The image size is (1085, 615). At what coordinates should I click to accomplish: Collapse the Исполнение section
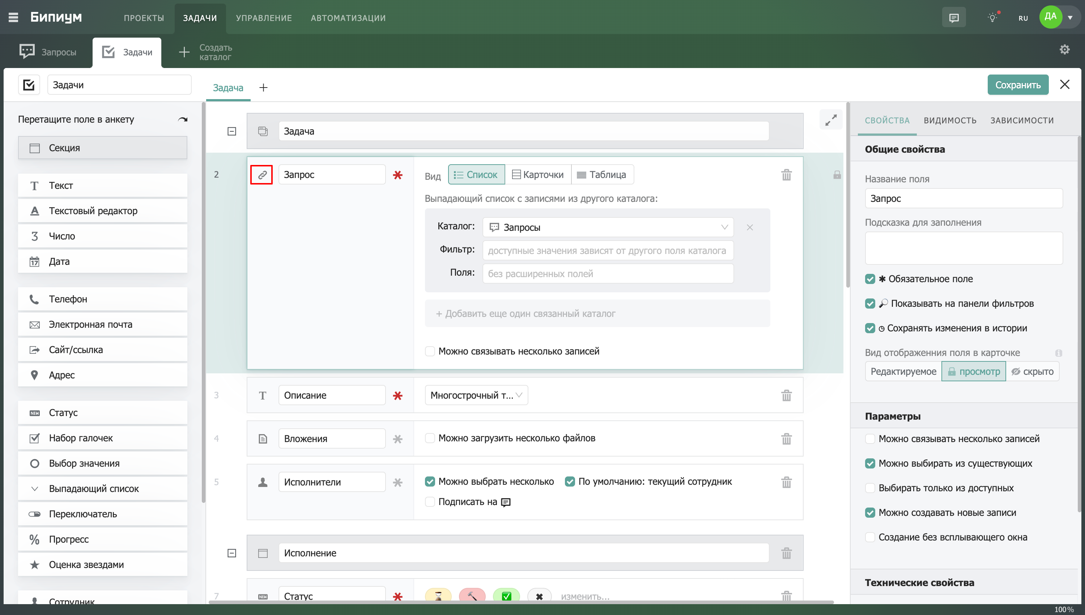(232, 553)
